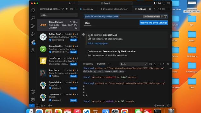
Task: Open the Testing flask view
Action: click(33, 50)
